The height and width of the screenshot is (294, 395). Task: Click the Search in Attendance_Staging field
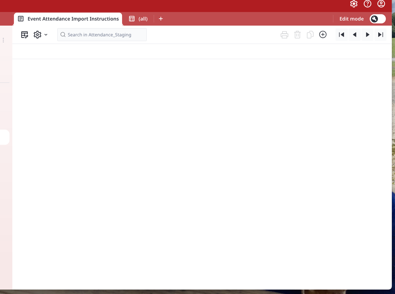point(102,35)
